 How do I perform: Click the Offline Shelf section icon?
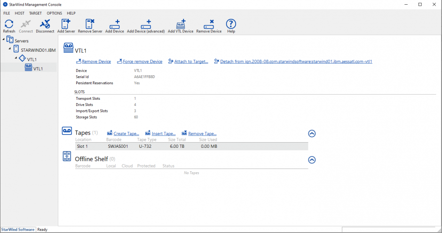(67, 156)
